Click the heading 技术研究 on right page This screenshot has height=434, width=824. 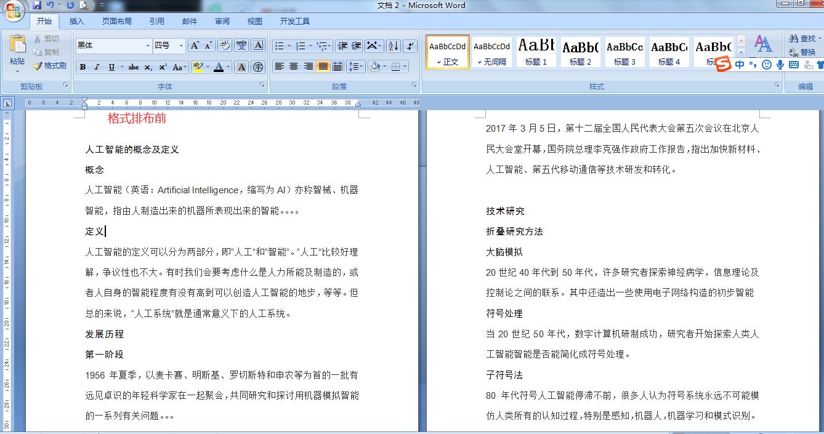tap(505, 211)
